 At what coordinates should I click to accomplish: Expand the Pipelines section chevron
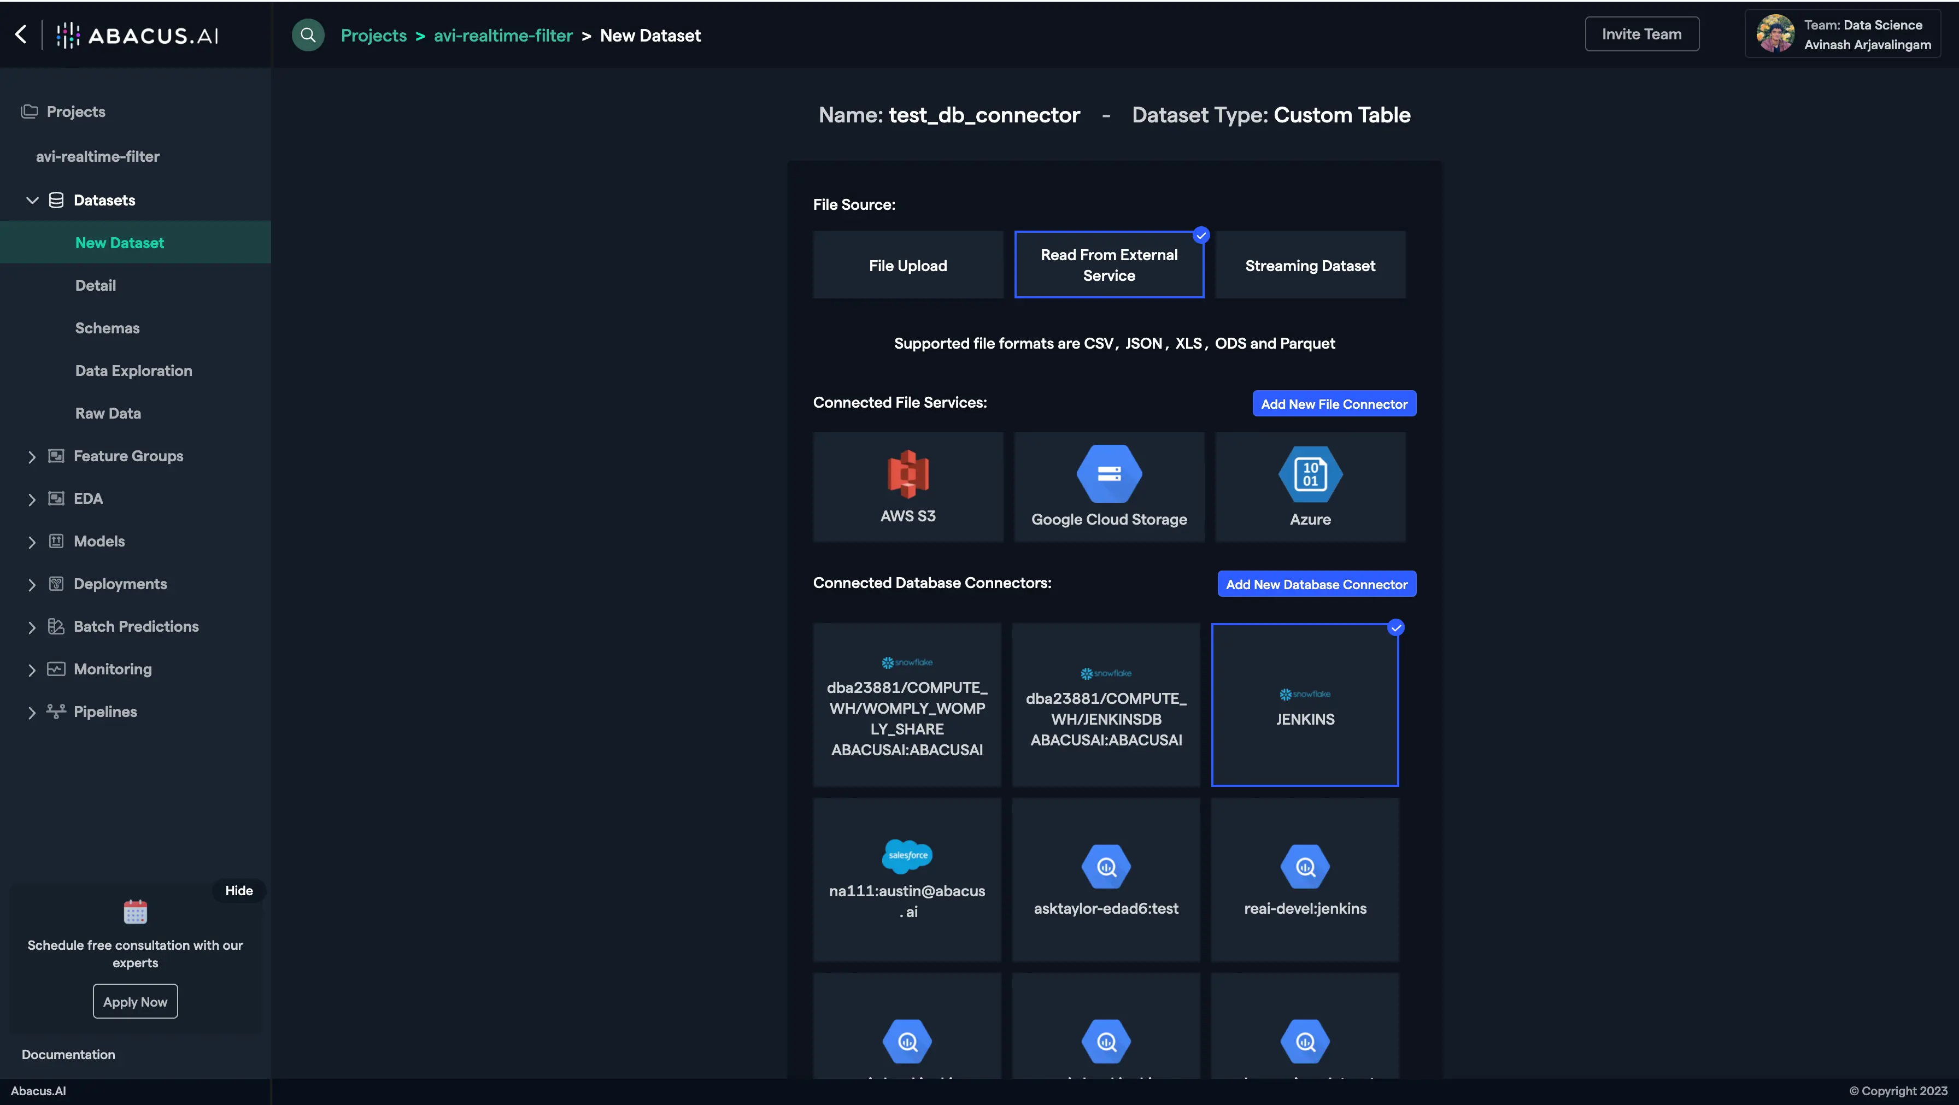tap(32, 712)
